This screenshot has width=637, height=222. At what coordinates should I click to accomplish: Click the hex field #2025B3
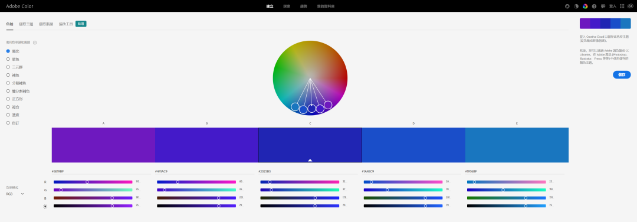pos(308,172)
